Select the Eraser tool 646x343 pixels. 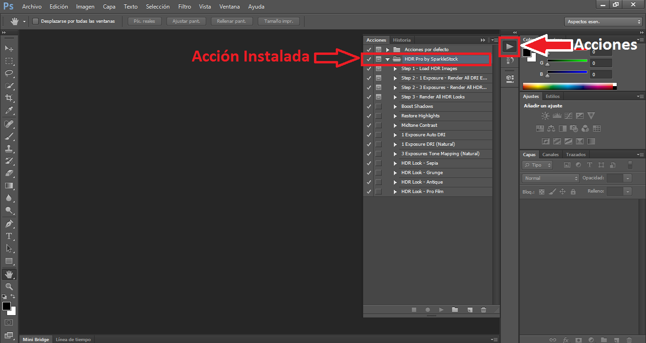[x=9, y=173]
